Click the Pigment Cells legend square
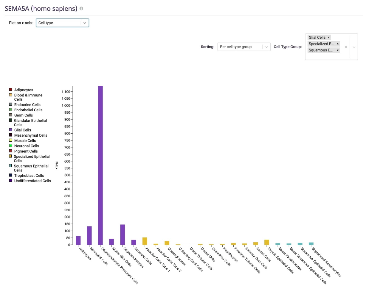The width and height of the screenshot is (366, 289). pyautogui.click(x=10, y=151)
